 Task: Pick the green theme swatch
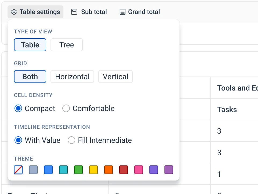(78, 170)
